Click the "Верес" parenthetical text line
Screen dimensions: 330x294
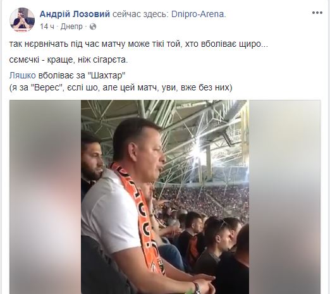pyautogui.click(x=121, y=87)
